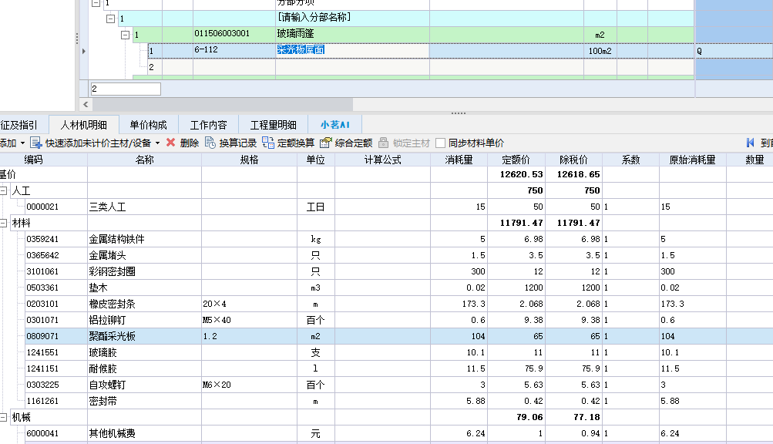Click the 原始消耗量 column header

tap(693, 160)
